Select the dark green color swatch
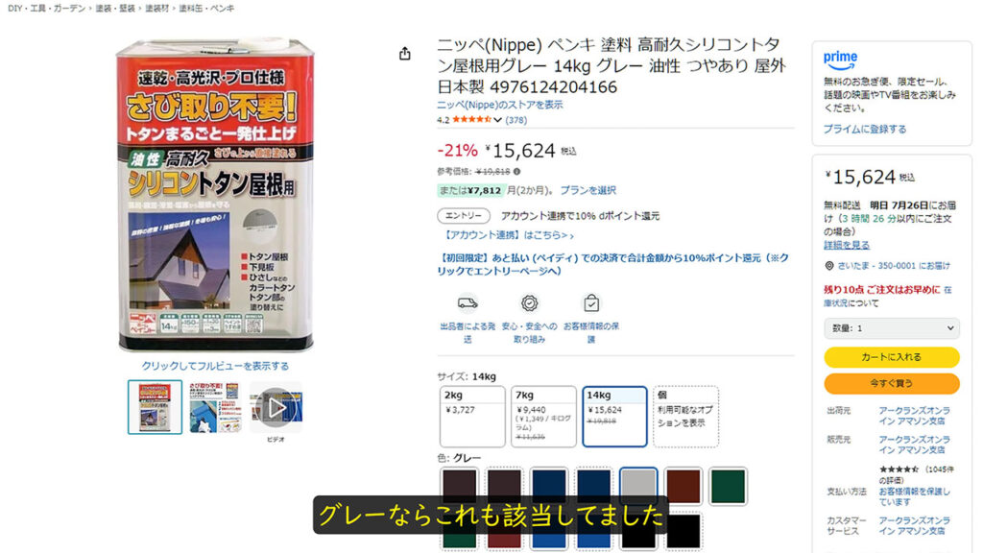The height and width of the screenshot is (553, 983). tap(728, 486)
